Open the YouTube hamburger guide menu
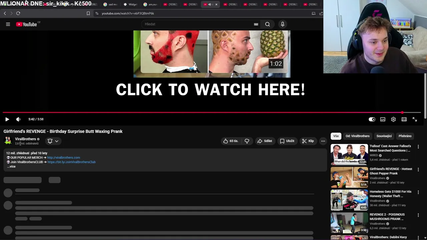427x240 pixels. (x=8, y=24)
